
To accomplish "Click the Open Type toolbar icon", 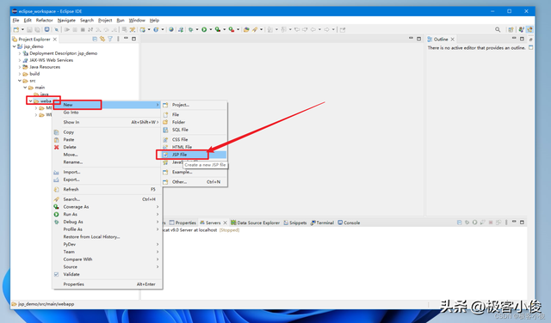I will click(246, 29).
